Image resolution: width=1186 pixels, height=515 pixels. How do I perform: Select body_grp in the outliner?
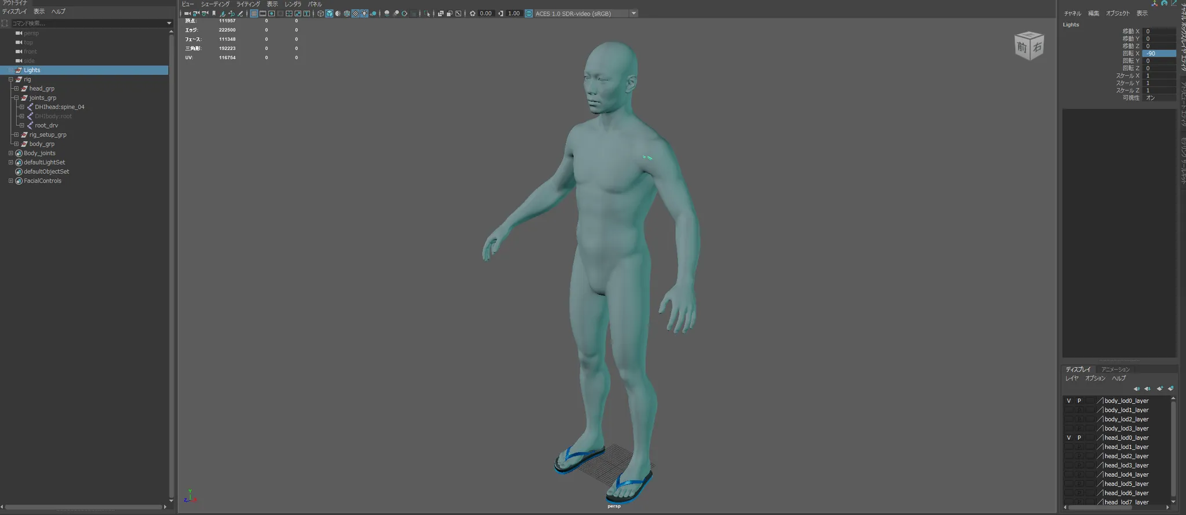point(42,144)
